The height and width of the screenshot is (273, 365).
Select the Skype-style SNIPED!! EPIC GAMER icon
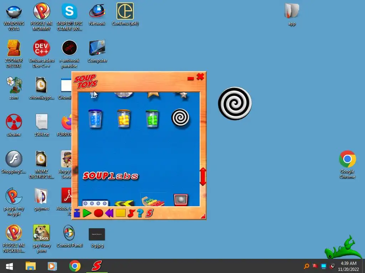point(70,17)
